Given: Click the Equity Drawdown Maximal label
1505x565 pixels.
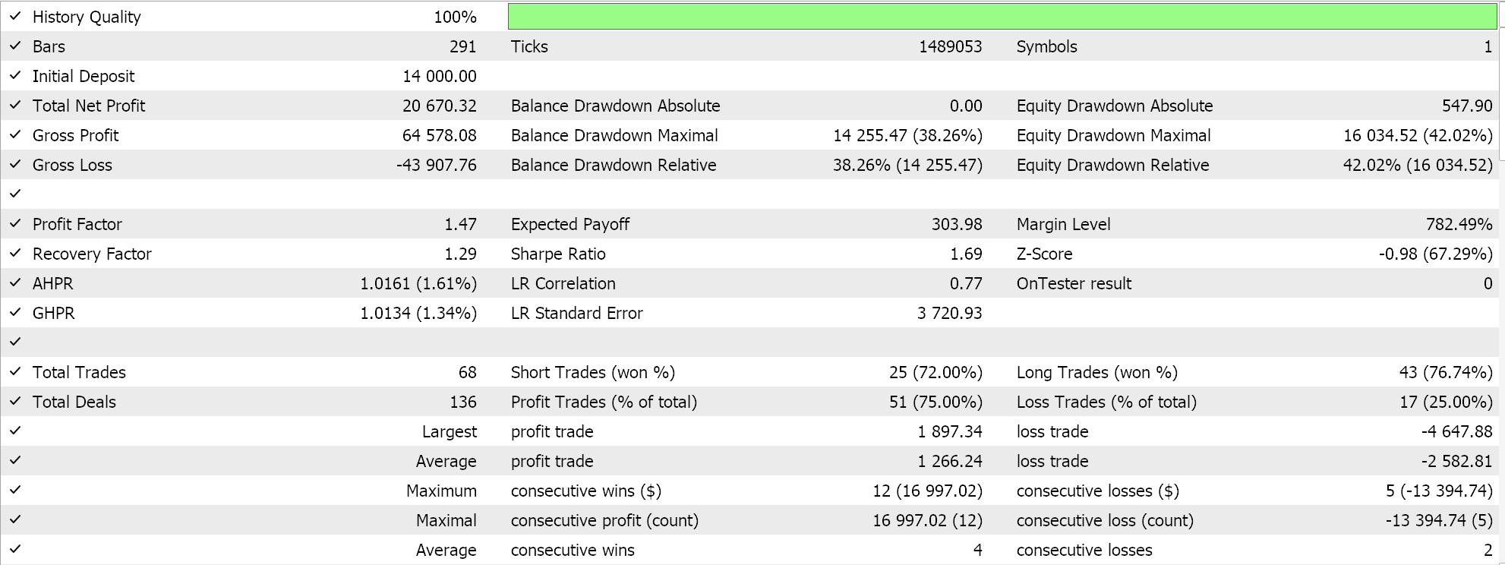Looking at the screenshot, I should click(1113, 135).
